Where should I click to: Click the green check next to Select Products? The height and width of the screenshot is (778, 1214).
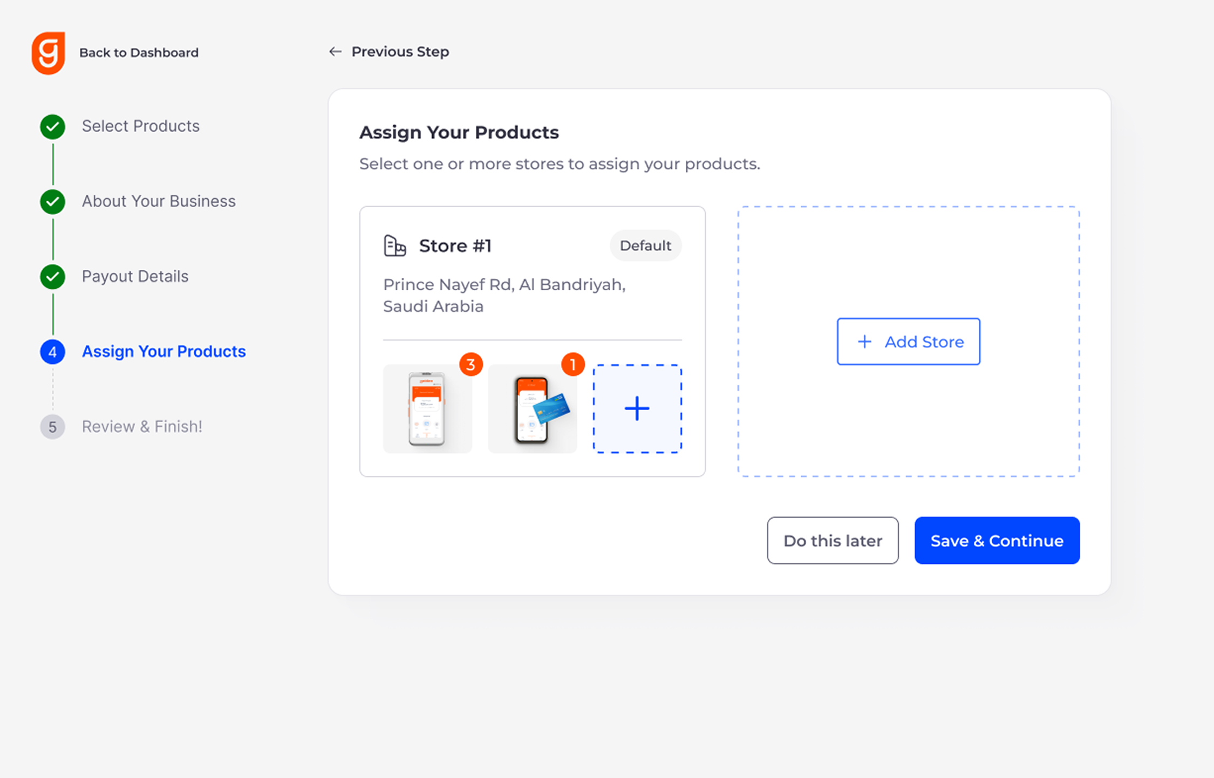[53, 127]
